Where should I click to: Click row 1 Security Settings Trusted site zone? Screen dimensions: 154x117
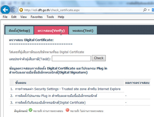[68, 89]
